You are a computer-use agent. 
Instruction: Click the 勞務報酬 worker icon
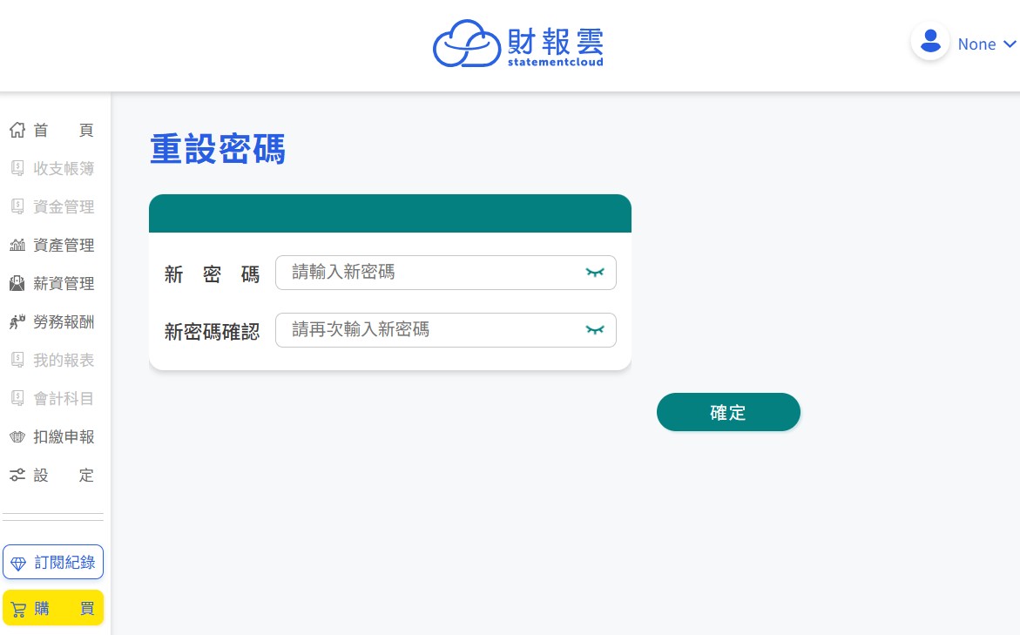[17, 322]
